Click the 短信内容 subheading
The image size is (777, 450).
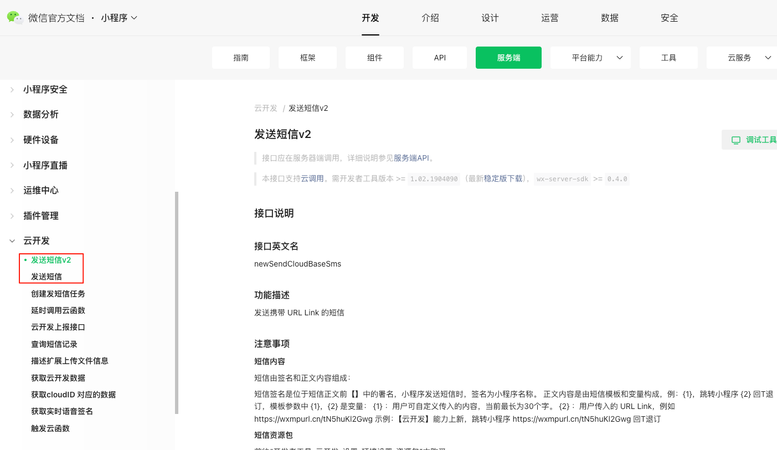(270, 361)
